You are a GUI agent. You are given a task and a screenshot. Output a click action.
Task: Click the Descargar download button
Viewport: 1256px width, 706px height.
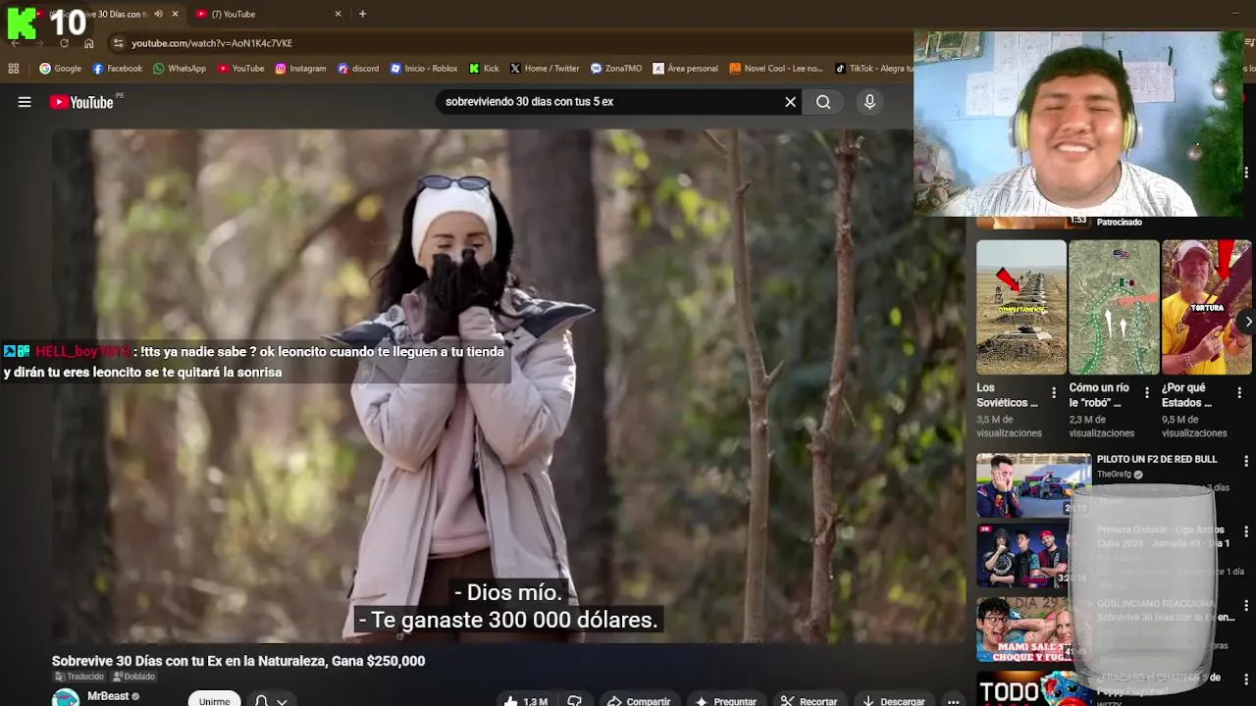(894, 701)
